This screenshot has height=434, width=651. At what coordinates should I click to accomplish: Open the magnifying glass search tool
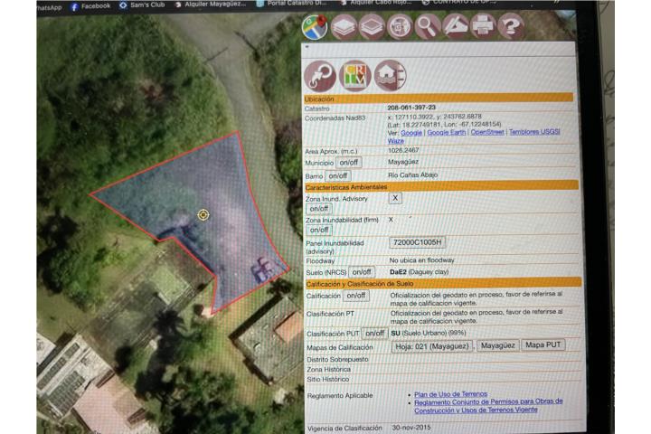pos(427,27)
